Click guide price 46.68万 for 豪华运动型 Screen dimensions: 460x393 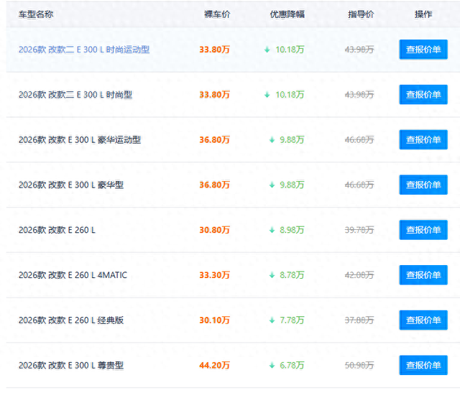click(x=359, y=140)
